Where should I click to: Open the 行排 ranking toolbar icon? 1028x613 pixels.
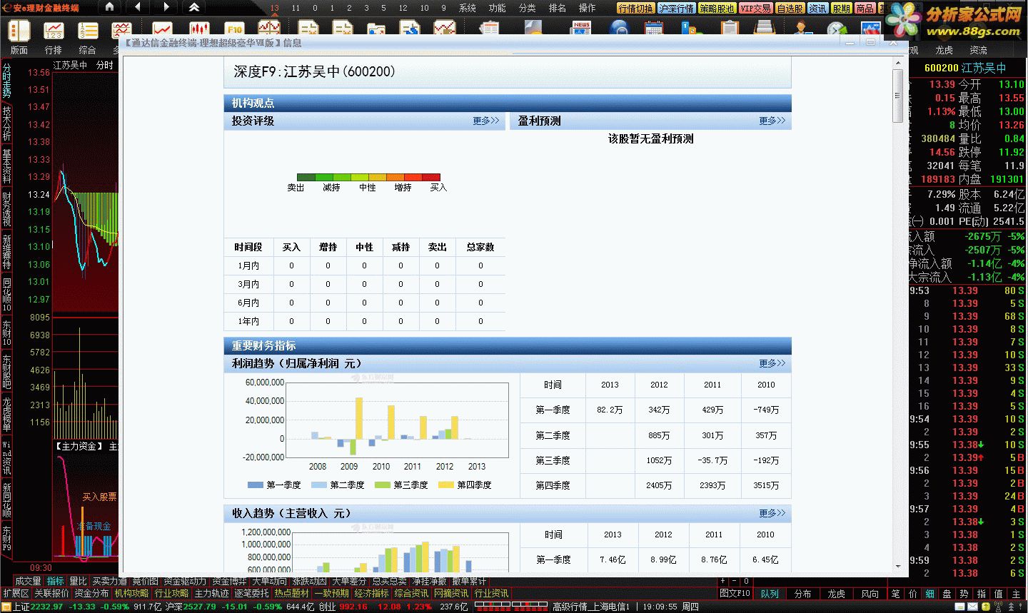point(54,31)
